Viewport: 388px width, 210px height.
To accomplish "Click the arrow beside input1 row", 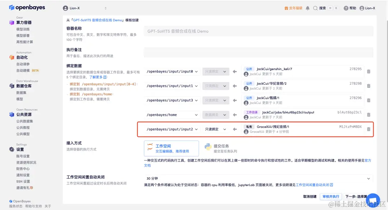I will click(x=235, y=86).
